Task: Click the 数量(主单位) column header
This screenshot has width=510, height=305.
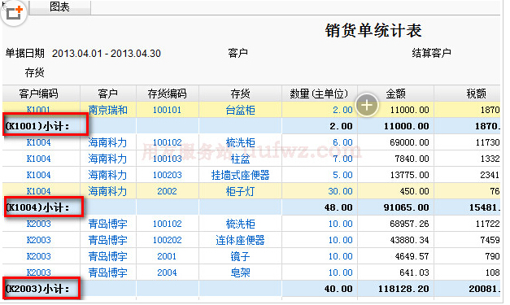Action: [319, 94]
